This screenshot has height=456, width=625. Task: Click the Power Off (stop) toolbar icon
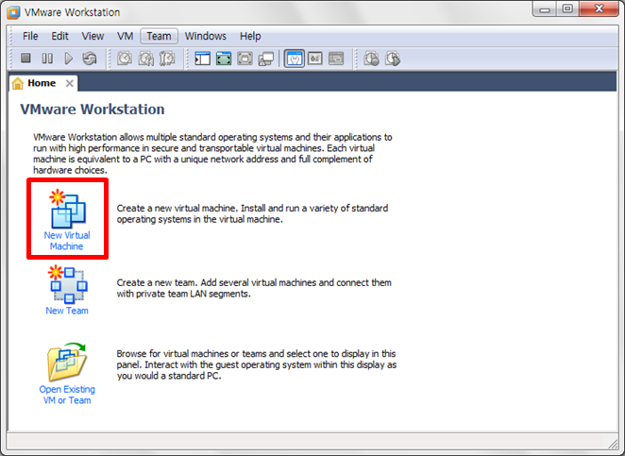tap(25, 59)
